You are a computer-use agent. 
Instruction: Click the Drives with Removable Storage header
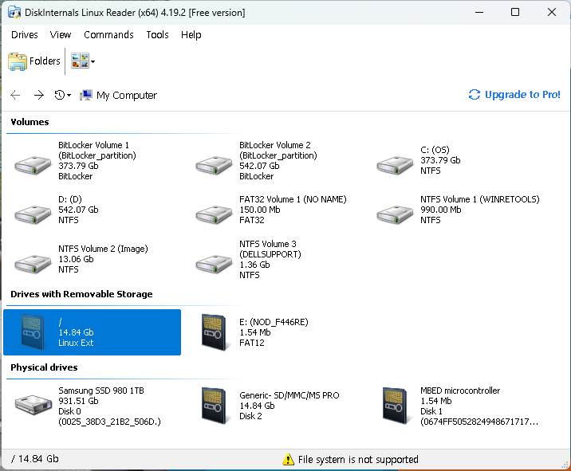[81, 294]
